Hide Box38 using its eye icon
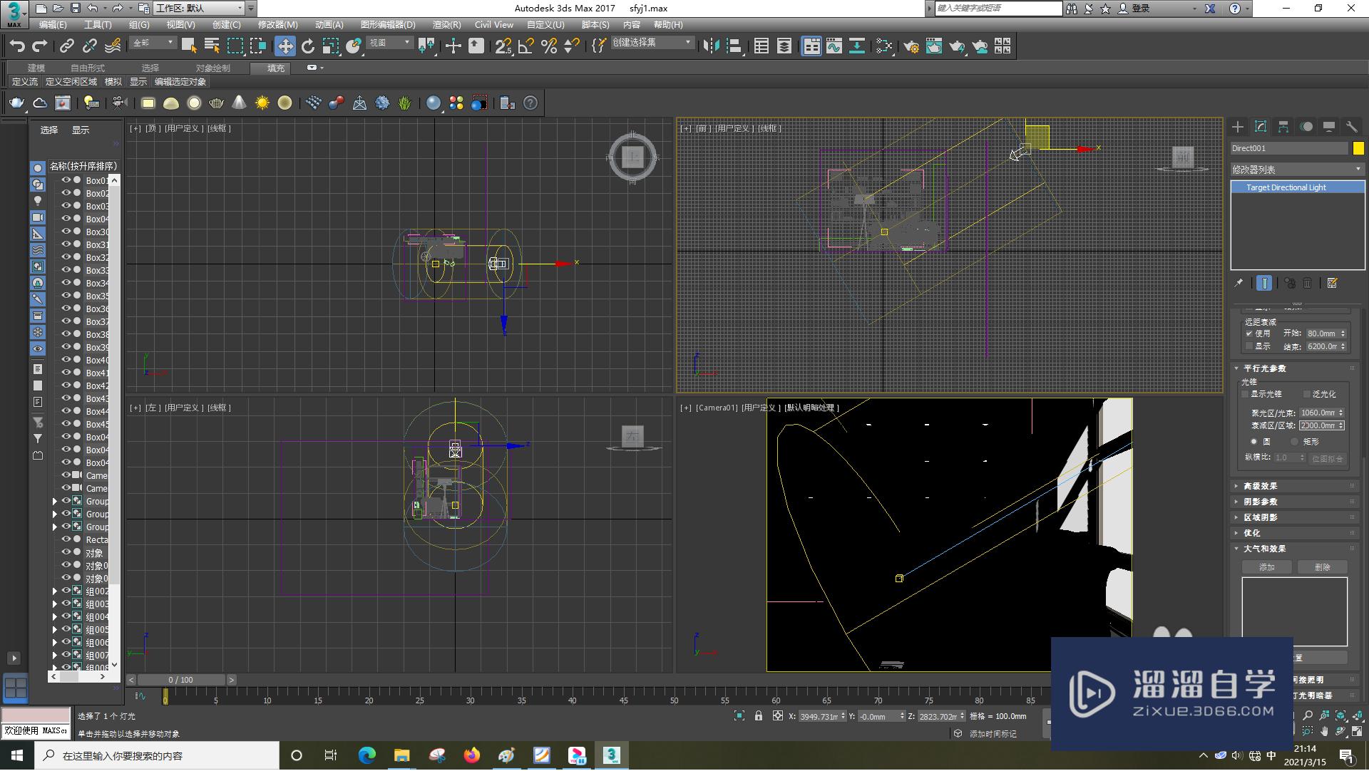The width and height of the screenshot is (1369, 771). pyautogui.click(x=66, y=334)
